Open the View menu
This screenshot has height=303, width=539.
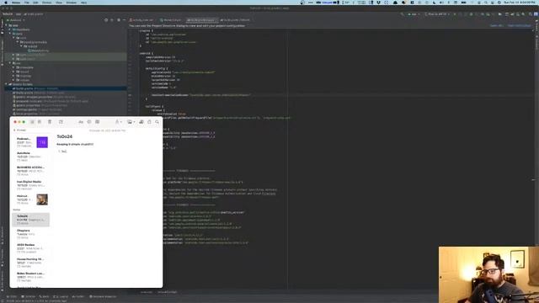(x=59, y=3)
